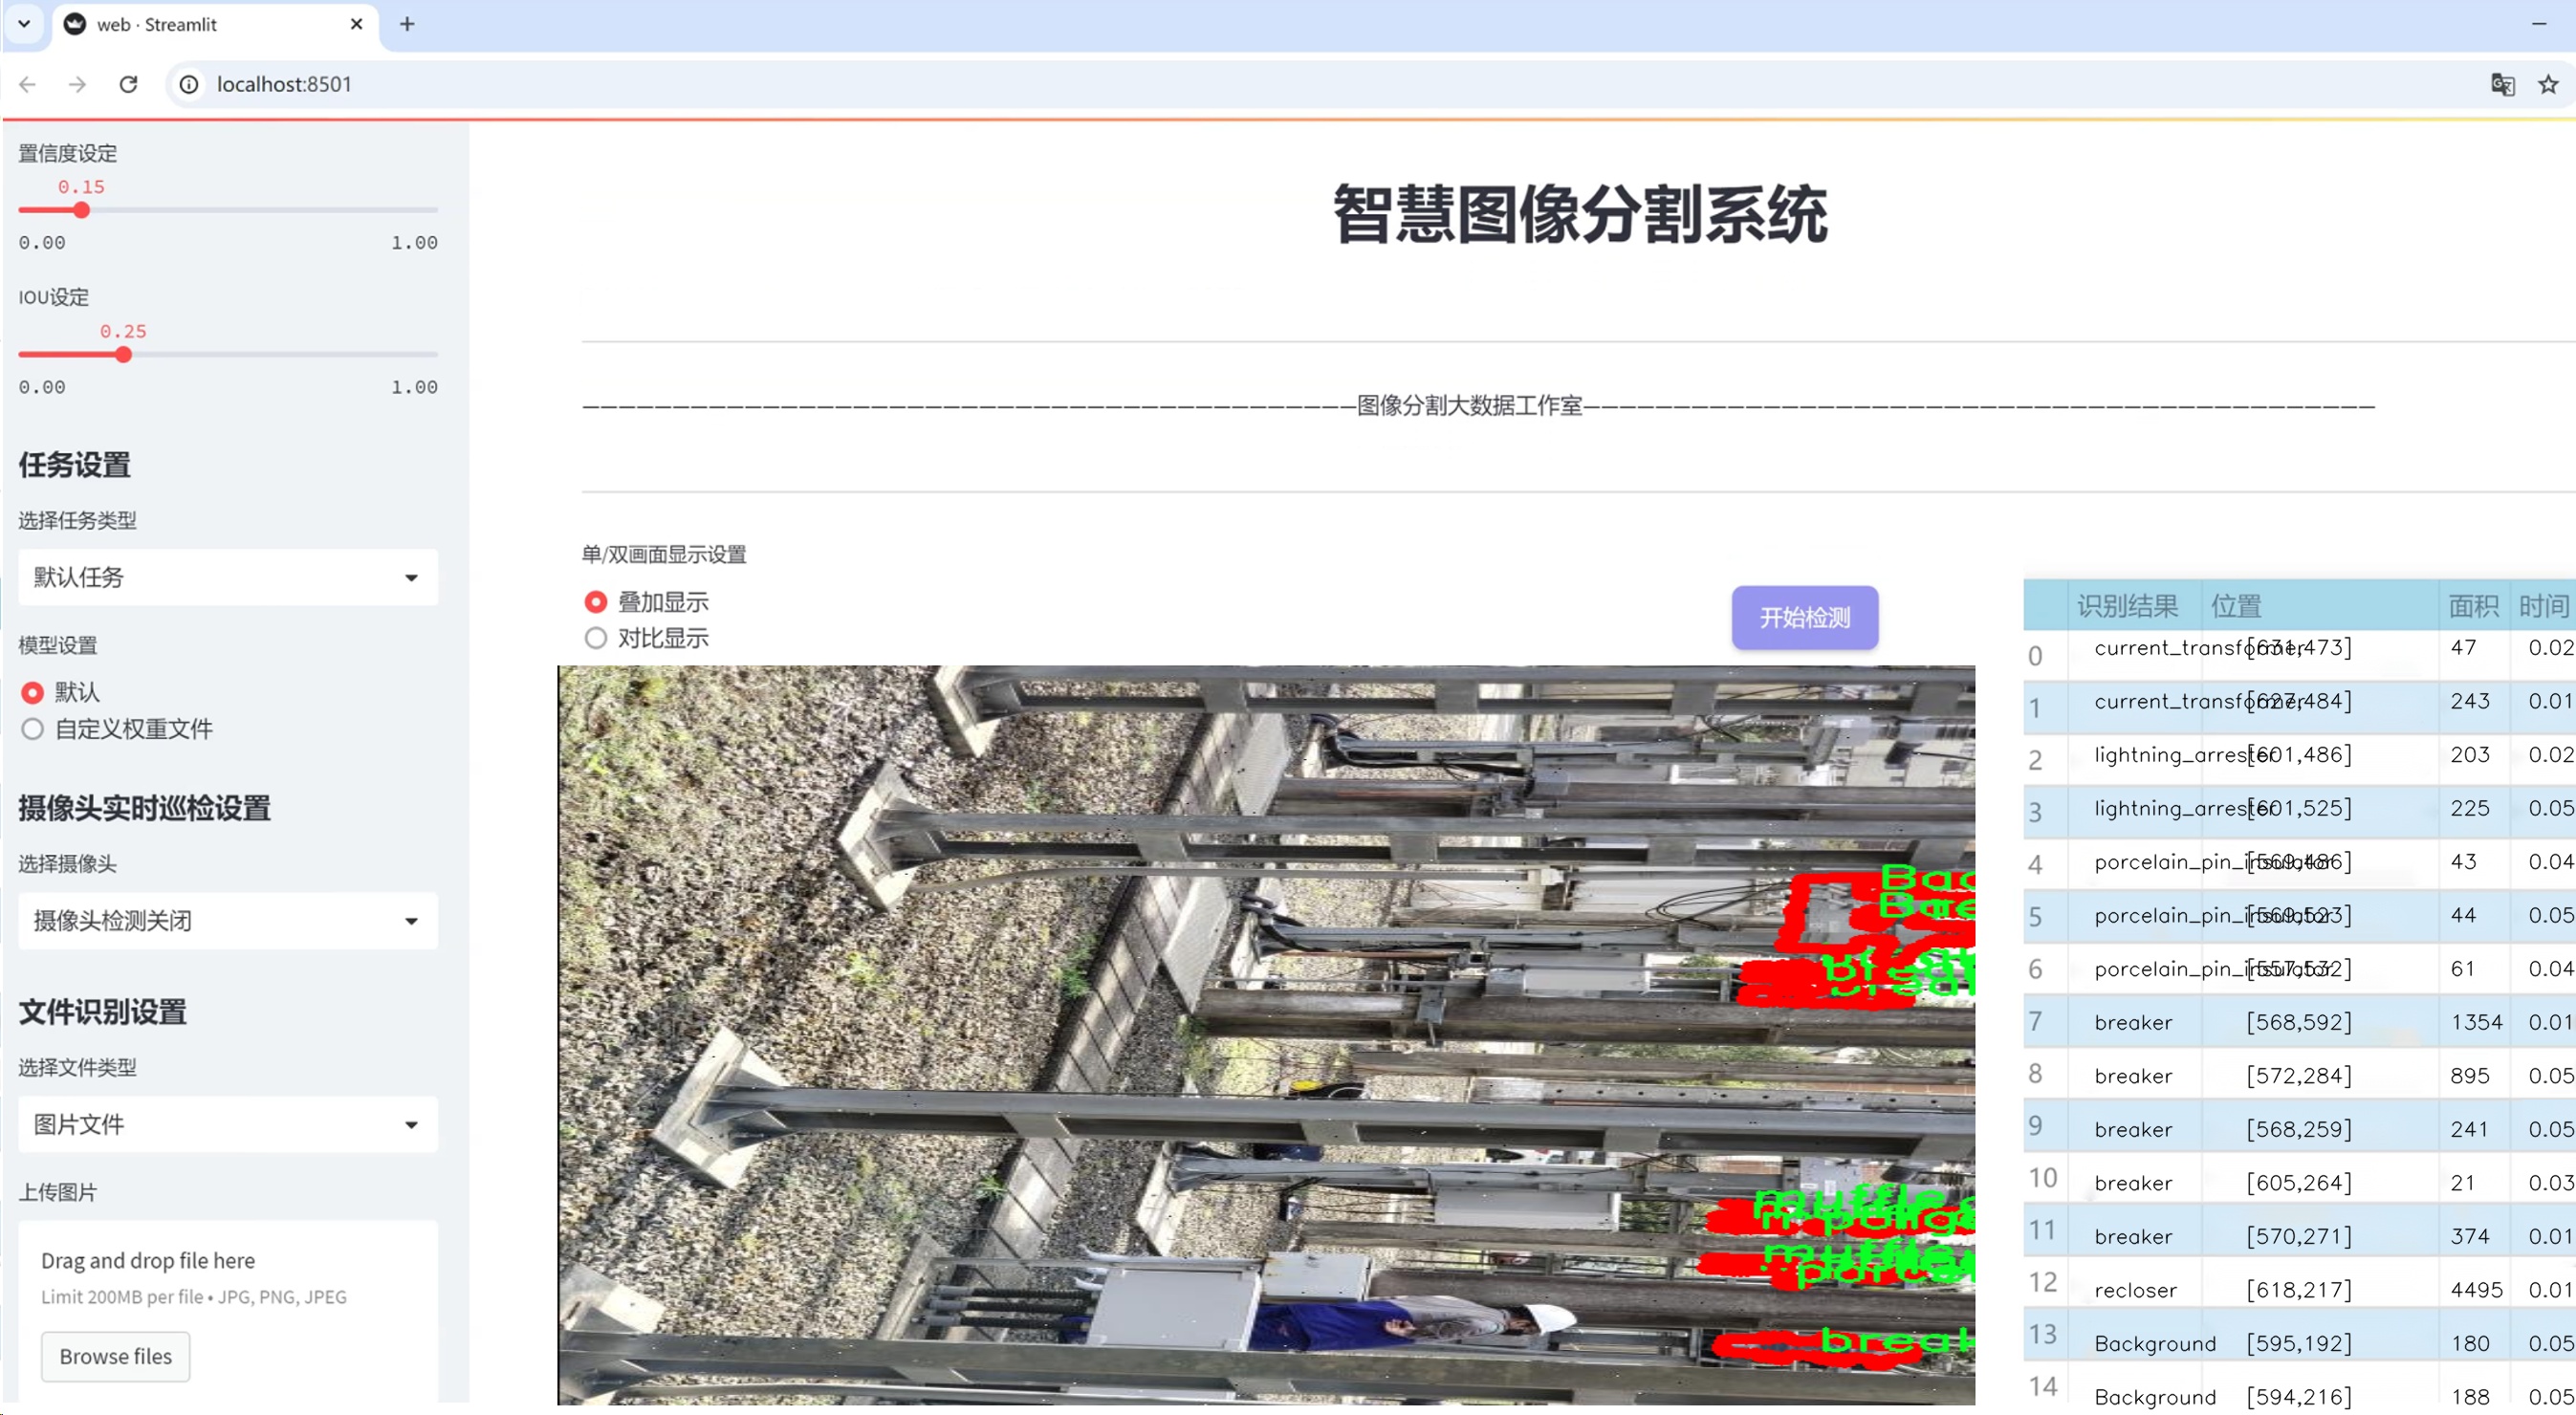This screenshot has height=1415, width=2576.
Task: Click row index 12 in results table
Action: [2043, 1283]
